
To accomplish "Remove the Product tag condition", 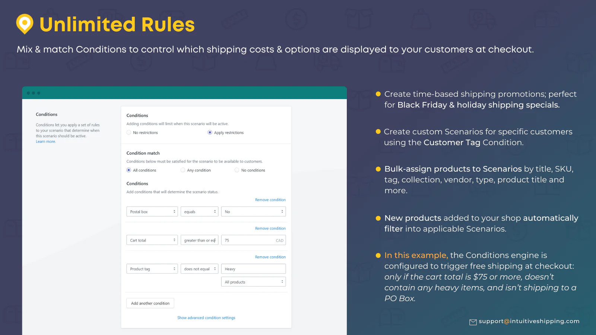I will tap(270, 257).
